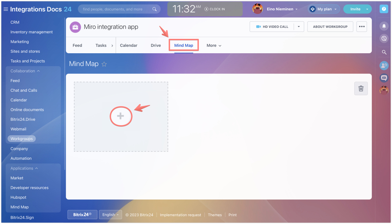Open the three-dots workgroup options menu
This screenshot has width=392, height=224.
click(x=362, y=27)
